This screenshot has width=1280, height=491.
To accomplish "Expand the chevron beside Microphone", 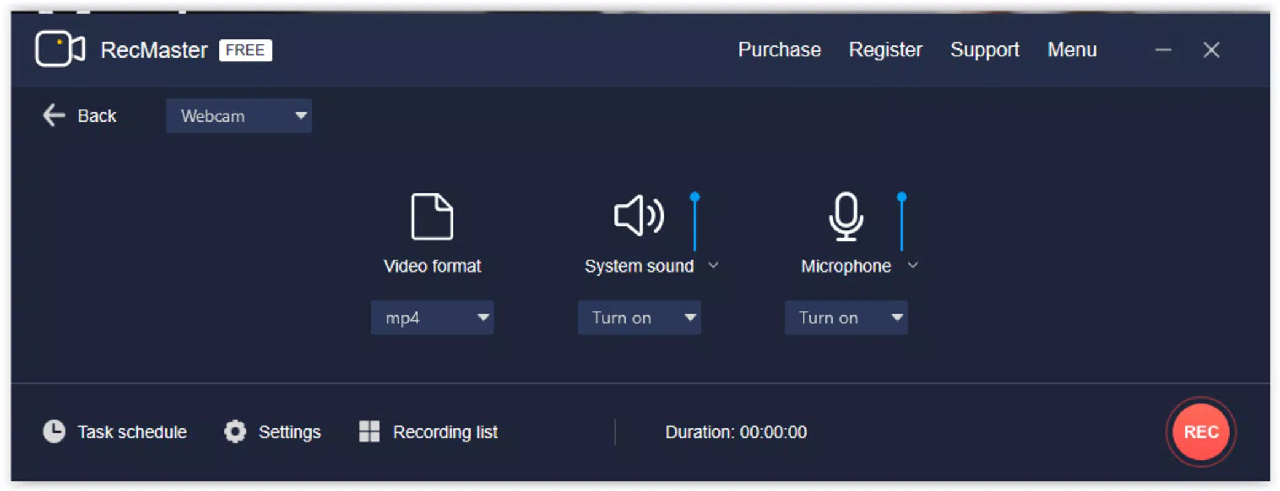I will pyautogui.click(x=913, y=265).
